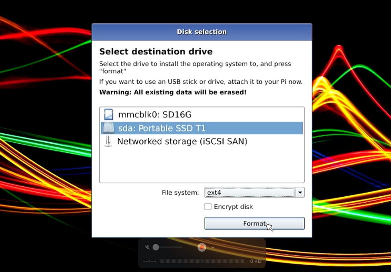Expand recorder options chevron beside record button

point(213,248)
